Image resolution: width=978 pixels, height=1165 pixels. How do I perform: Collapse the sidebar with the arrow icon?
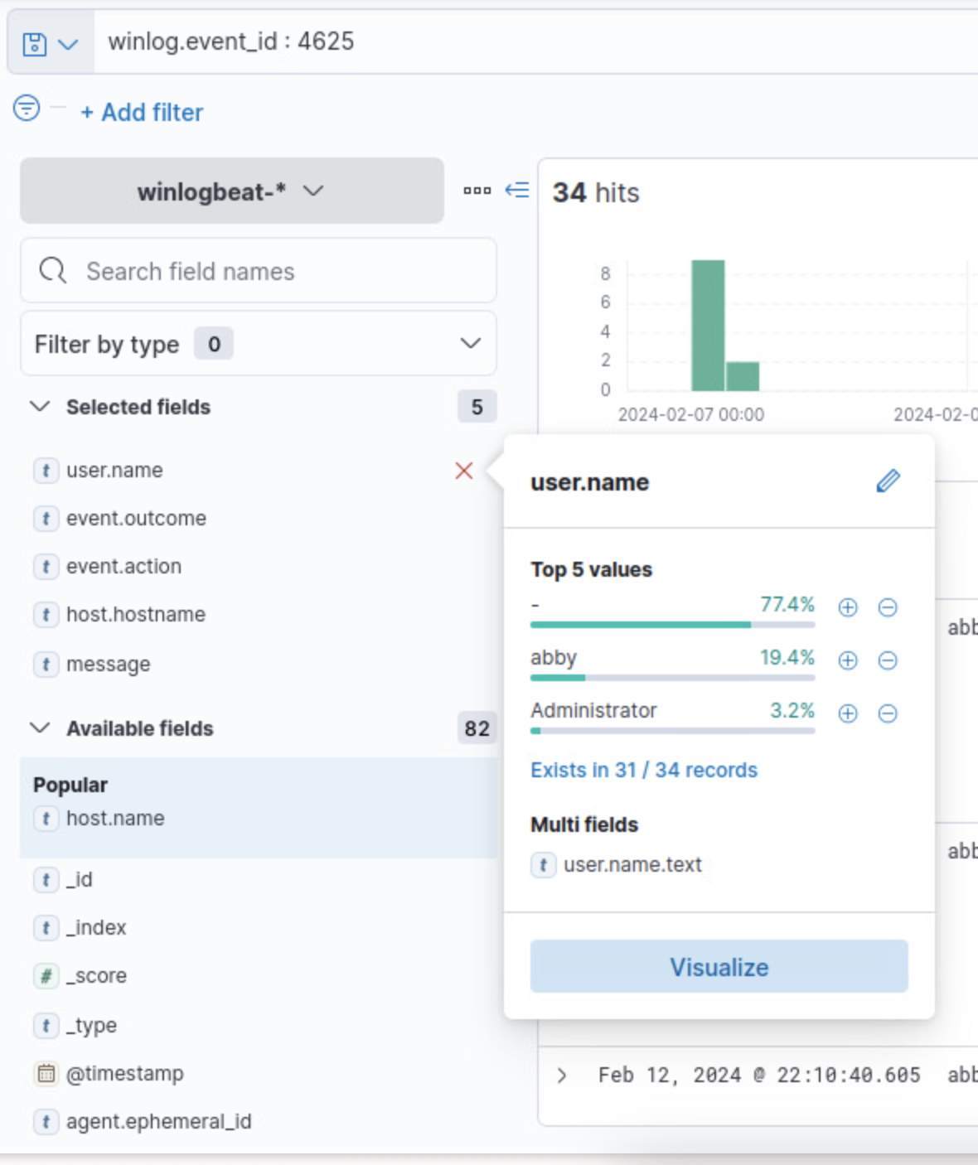pos(517,191)
